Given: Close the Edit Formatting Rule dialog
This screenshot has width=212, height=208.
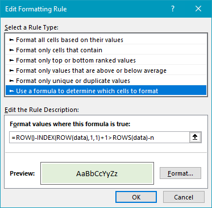Looking at the screenshot, I should click(198, 9).
